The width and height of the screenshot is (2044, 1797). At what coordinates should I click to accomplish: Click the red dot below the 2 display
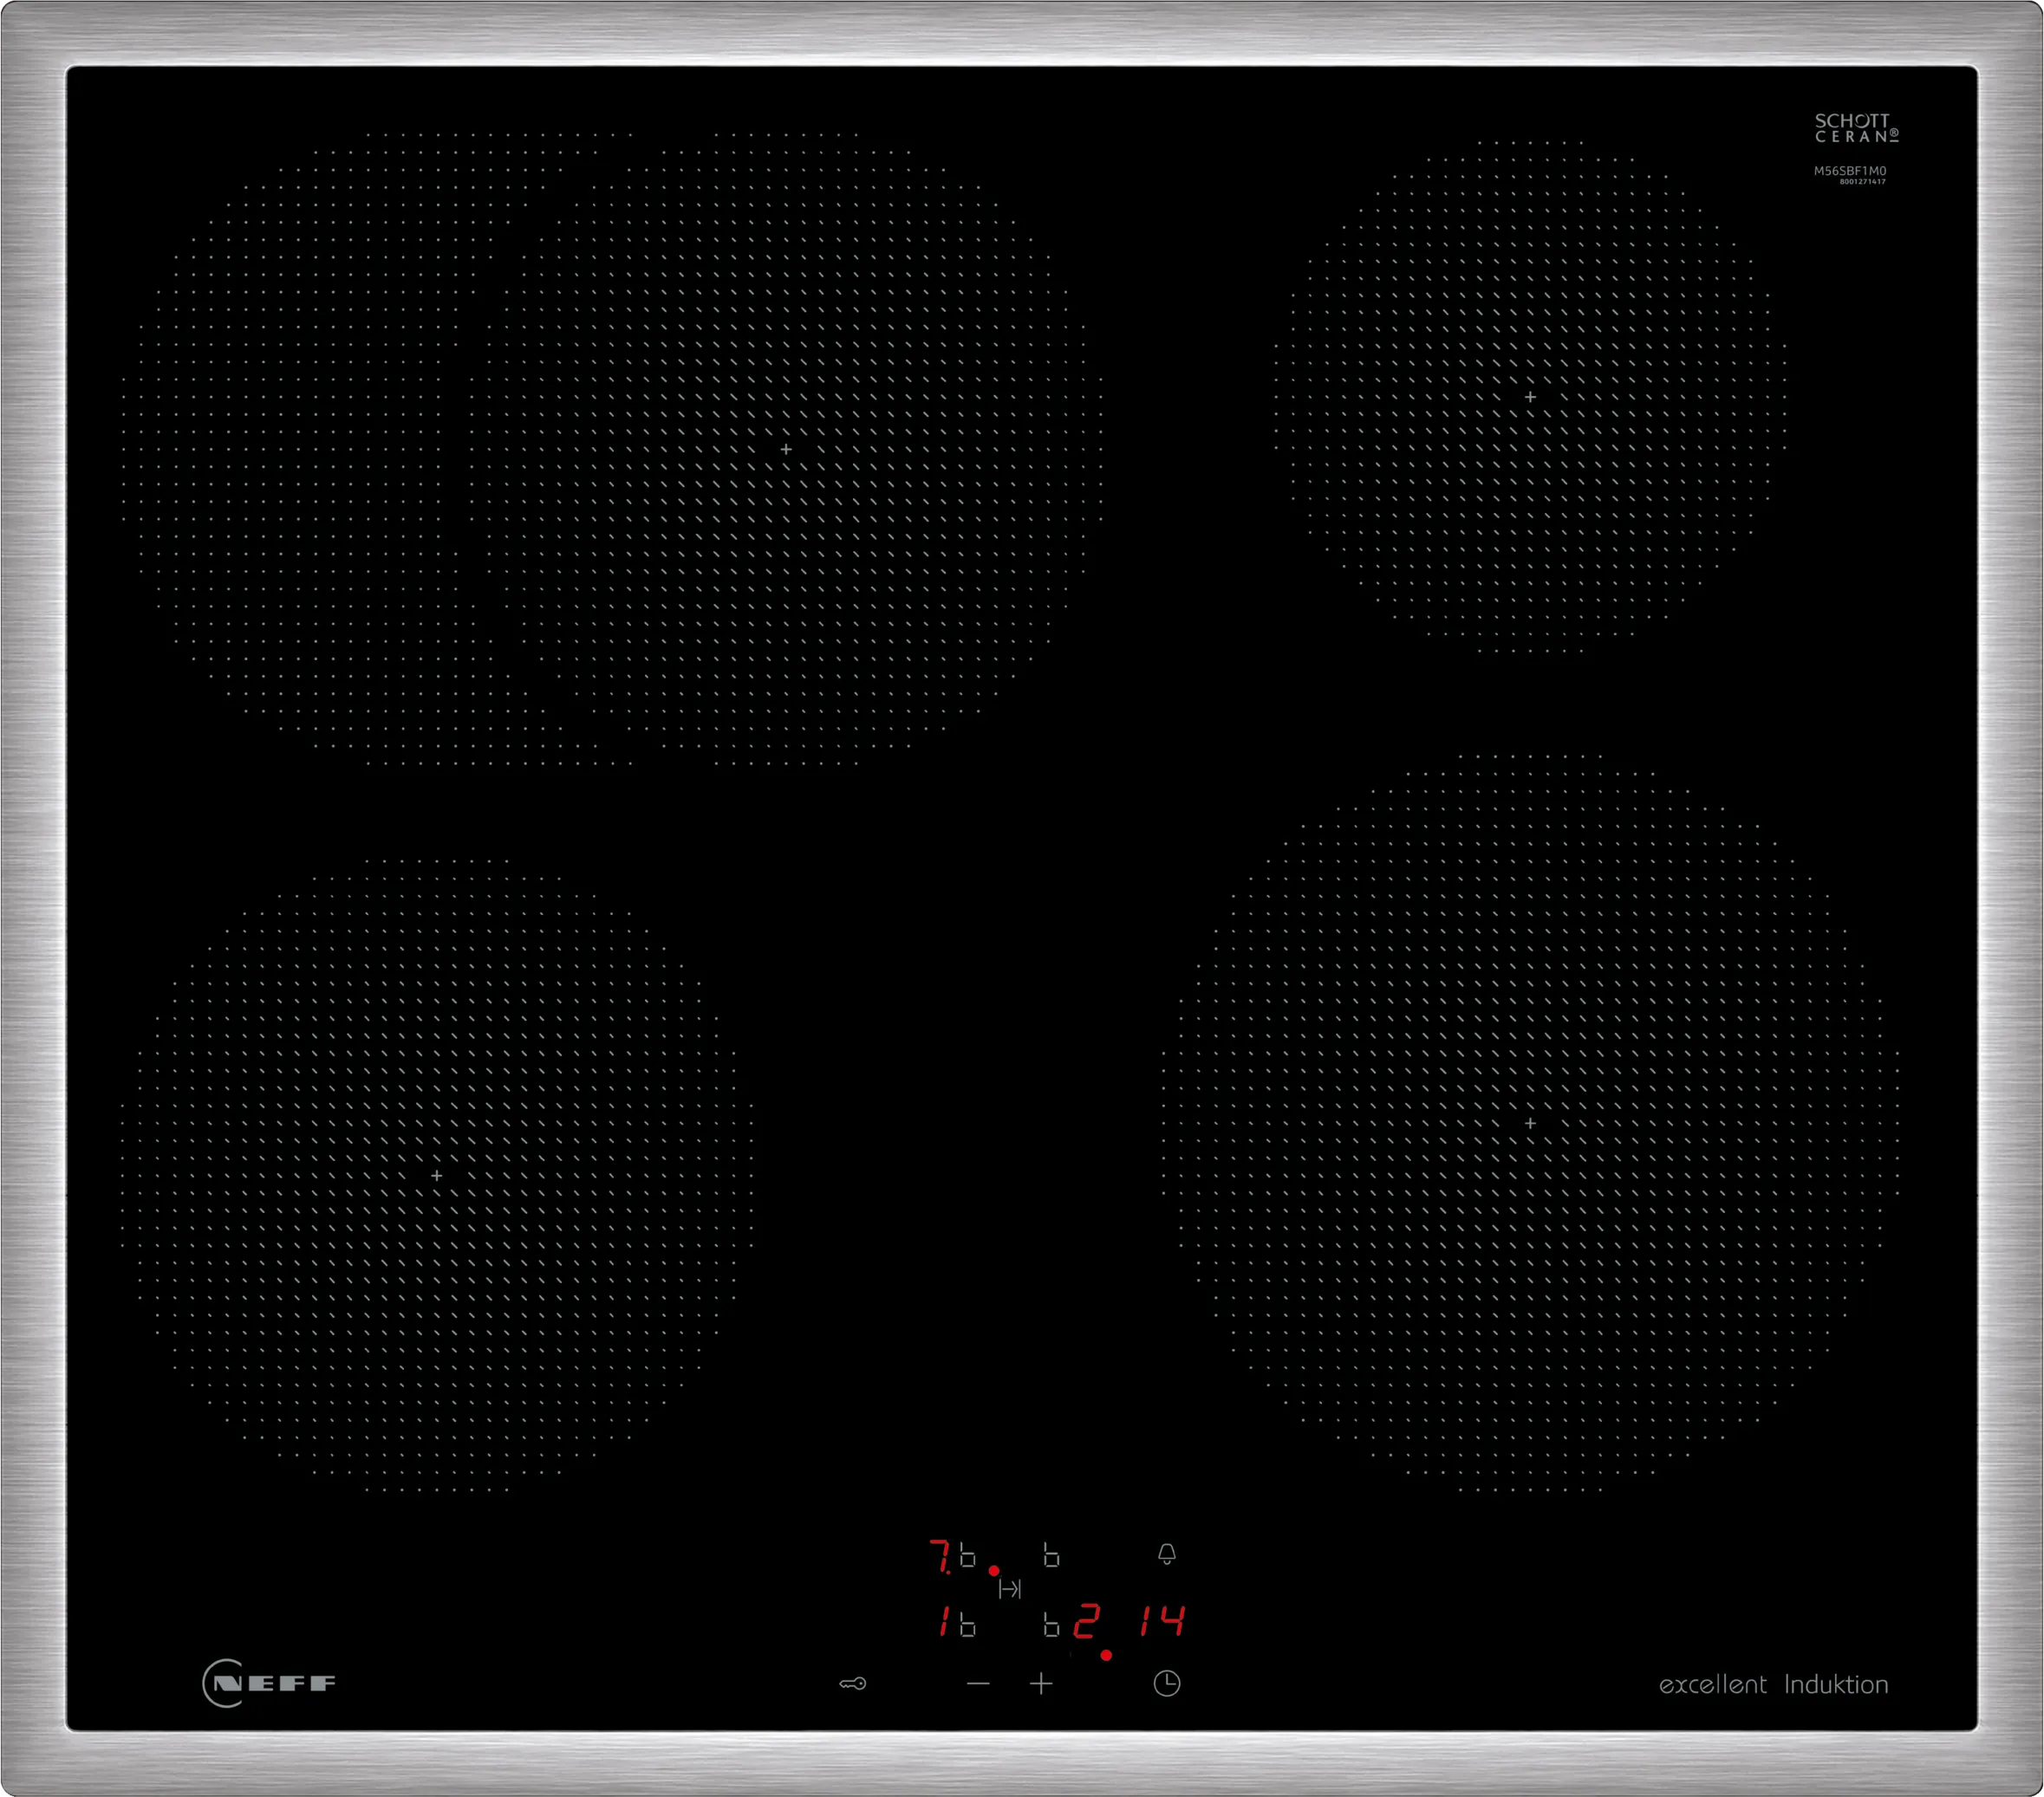pos(1106,1655)
